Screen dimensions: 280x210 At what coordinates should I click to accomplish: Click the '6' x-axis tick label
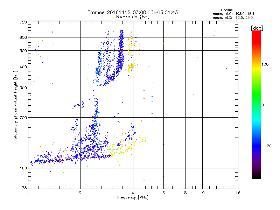click(163, 193)
